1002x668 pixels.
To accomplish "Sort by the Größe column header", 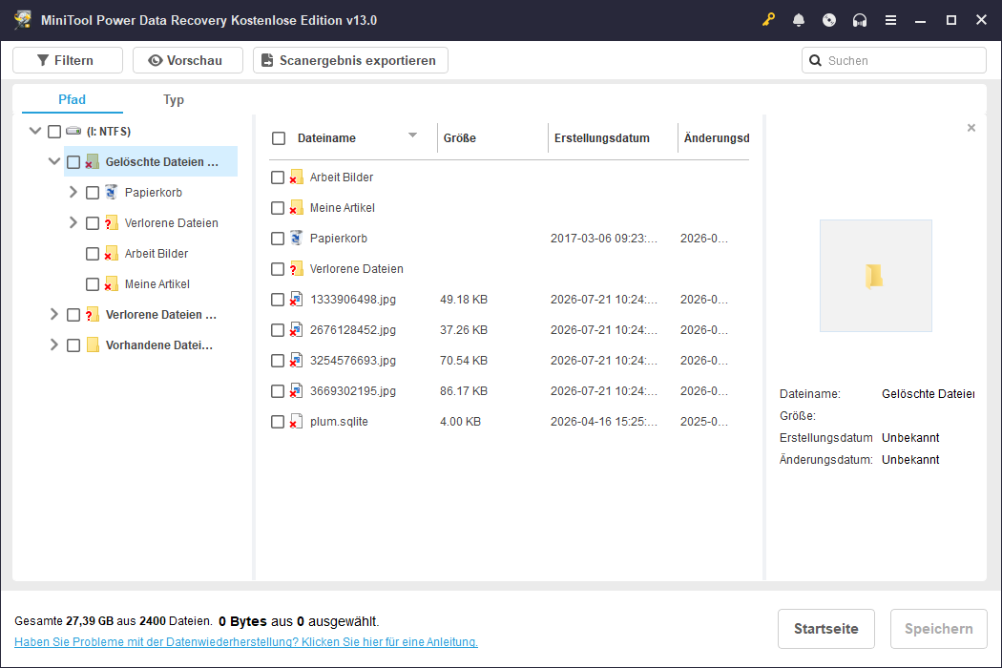I will point(459,138).
